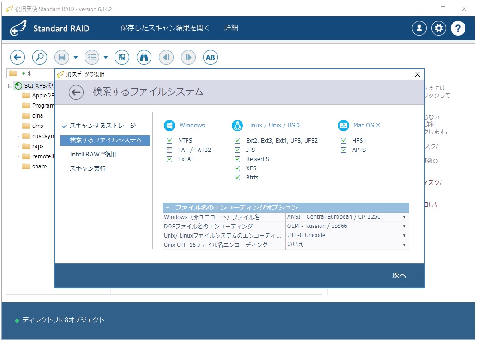Open the user account icon

[419, 28]
